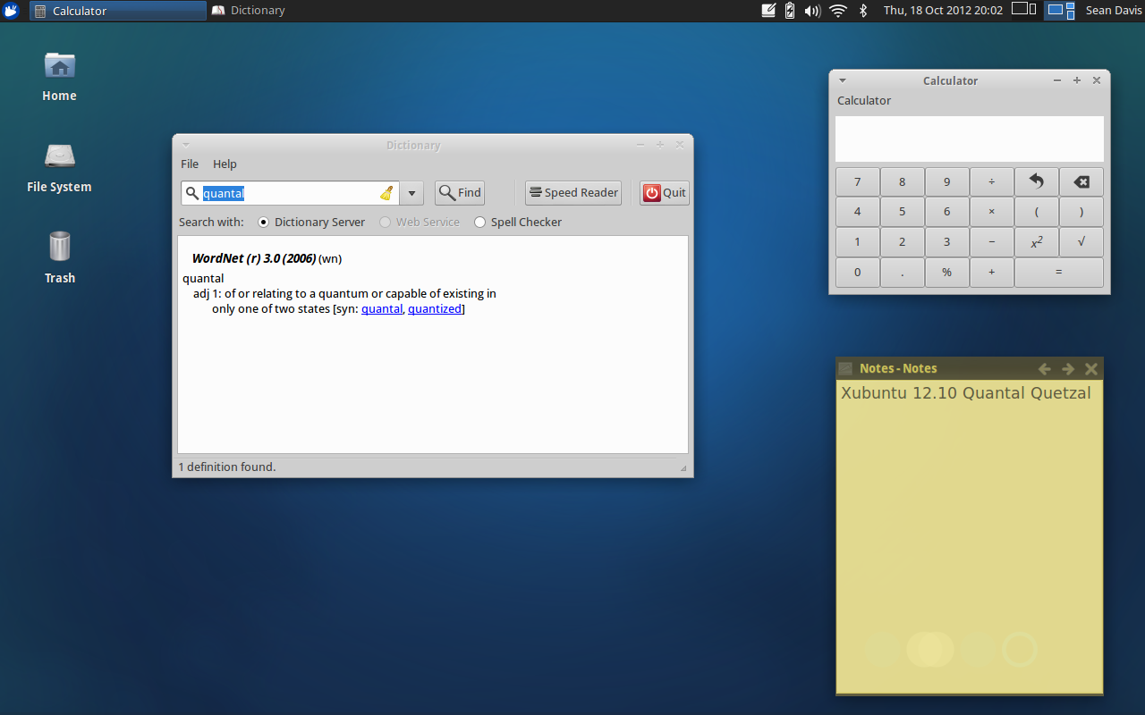Open the Calculator window menu triangle
Image resolution: width=1145 pixels, height=715 pixels.
click(842, 80)
